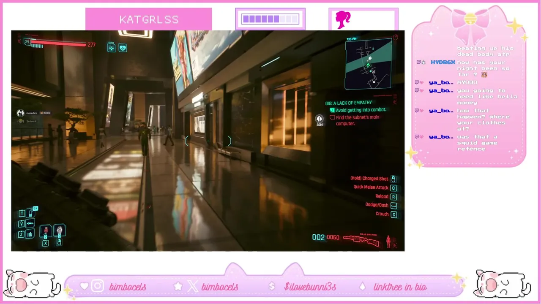541x304 pixels.
Task: Click the R key for Reload
Action: coord(393,197)
